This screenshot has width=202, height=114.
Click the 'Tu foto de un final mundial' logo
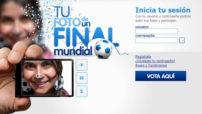[85, 31]
